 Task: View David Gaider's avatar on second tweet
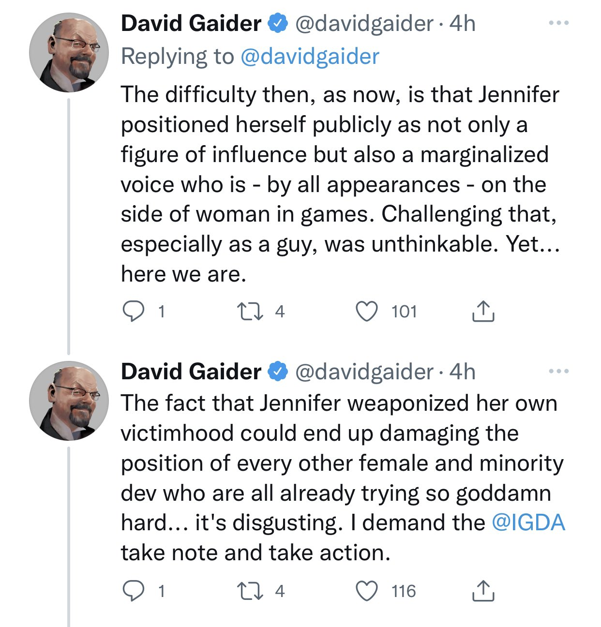(69, 401)
